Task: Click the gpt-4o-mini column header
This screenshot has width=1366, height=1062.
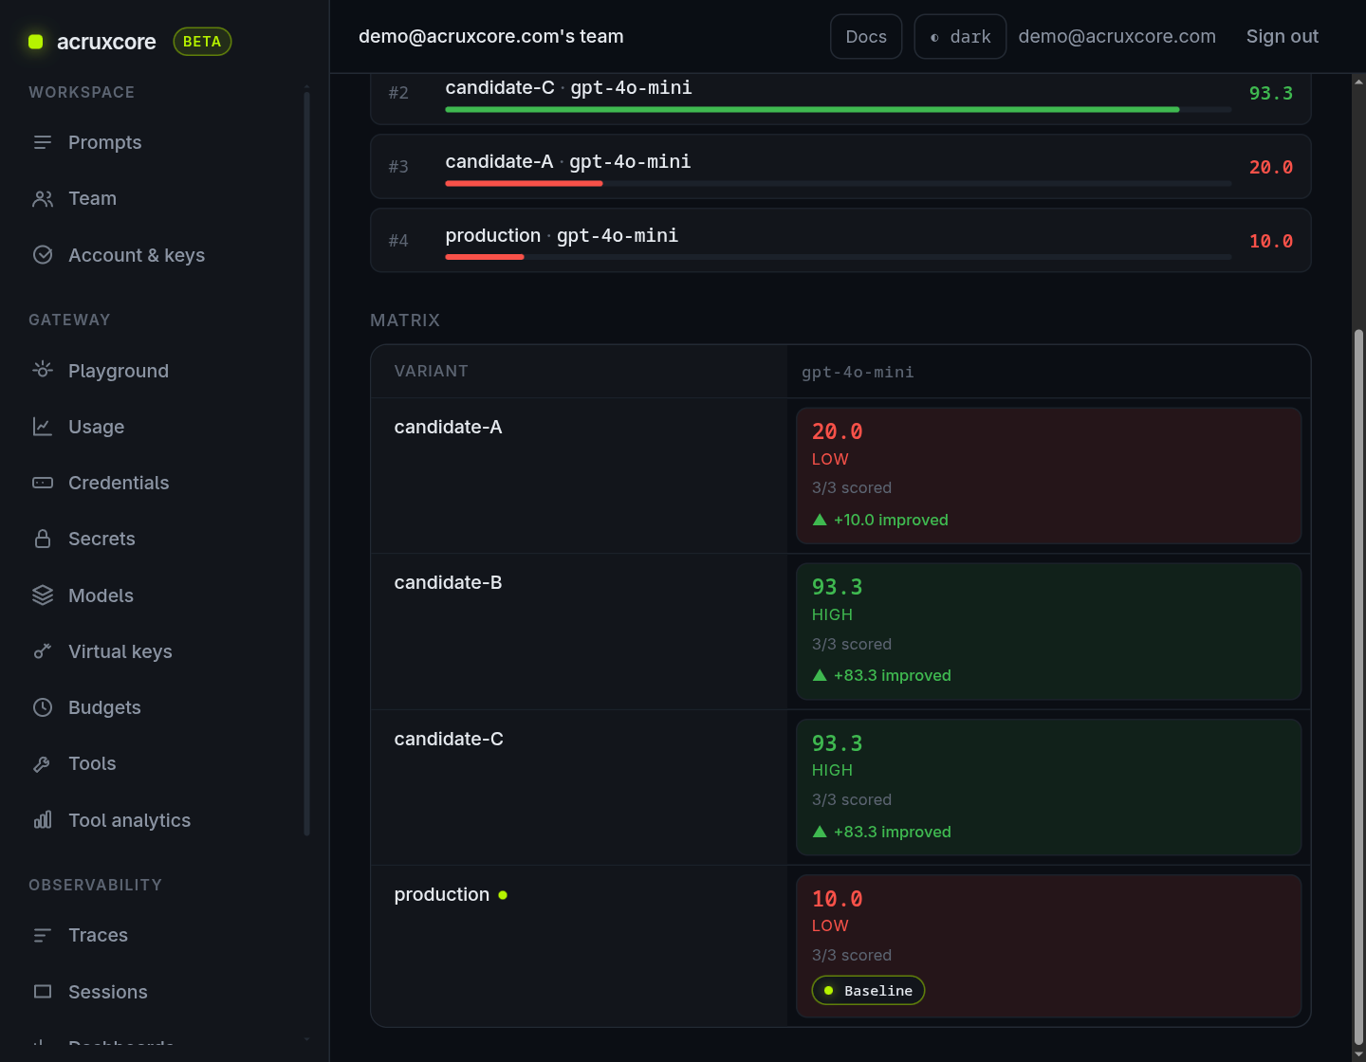Action: pos(858,372)
